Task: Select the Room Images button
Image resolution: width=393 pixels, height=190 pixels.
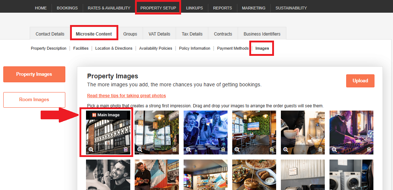Action: pyautogui.click(x=34, y=100)
